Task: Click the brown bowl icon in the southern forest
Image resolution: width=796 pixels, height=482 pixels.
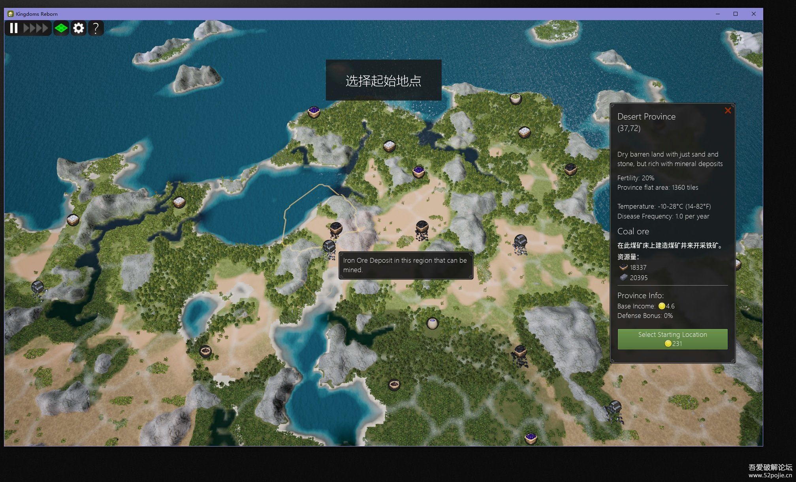Action: click(394, 384)
